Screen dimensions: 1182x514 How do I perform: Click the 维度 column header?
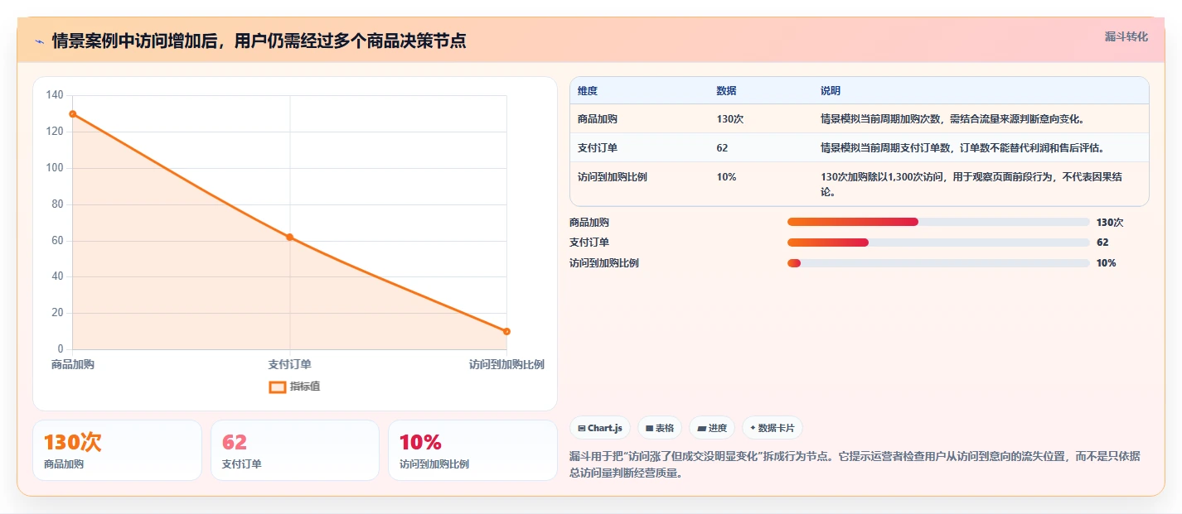tap(588, 91)
